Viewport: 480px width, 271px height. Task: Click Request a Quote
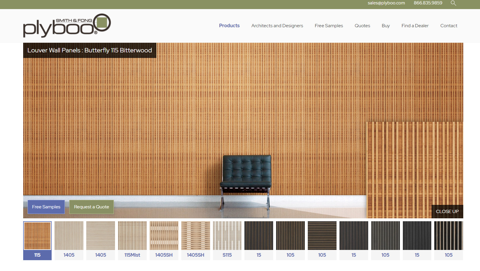pyautogui.click(x=91, y=207)
